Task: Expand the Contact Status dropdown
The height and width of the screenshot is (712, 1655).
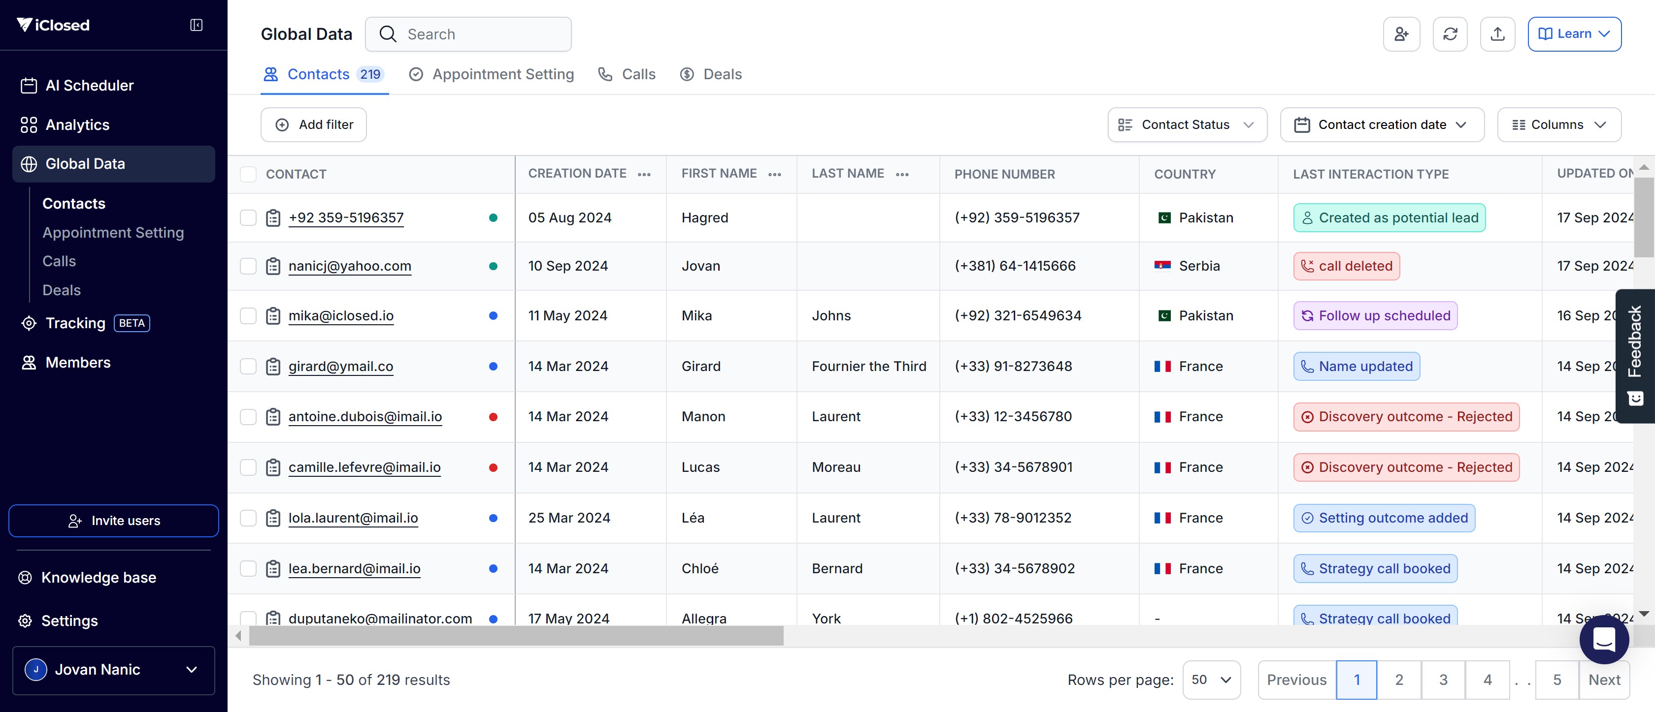Action: click(x=1186, y=124)
